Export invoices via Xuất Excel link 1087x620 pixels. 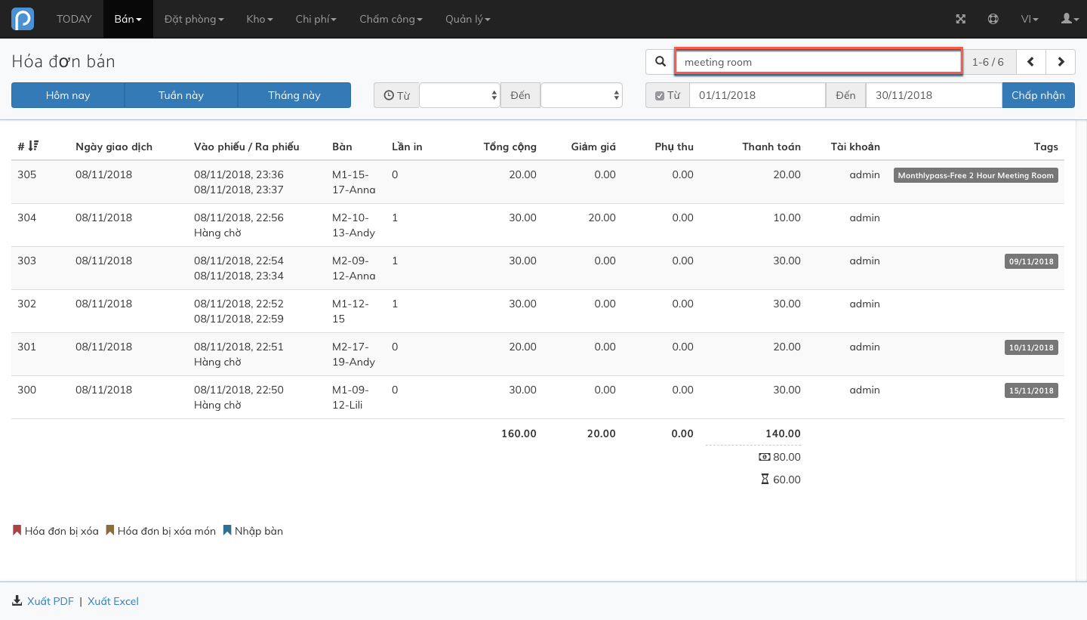click(x=113, y=601)
